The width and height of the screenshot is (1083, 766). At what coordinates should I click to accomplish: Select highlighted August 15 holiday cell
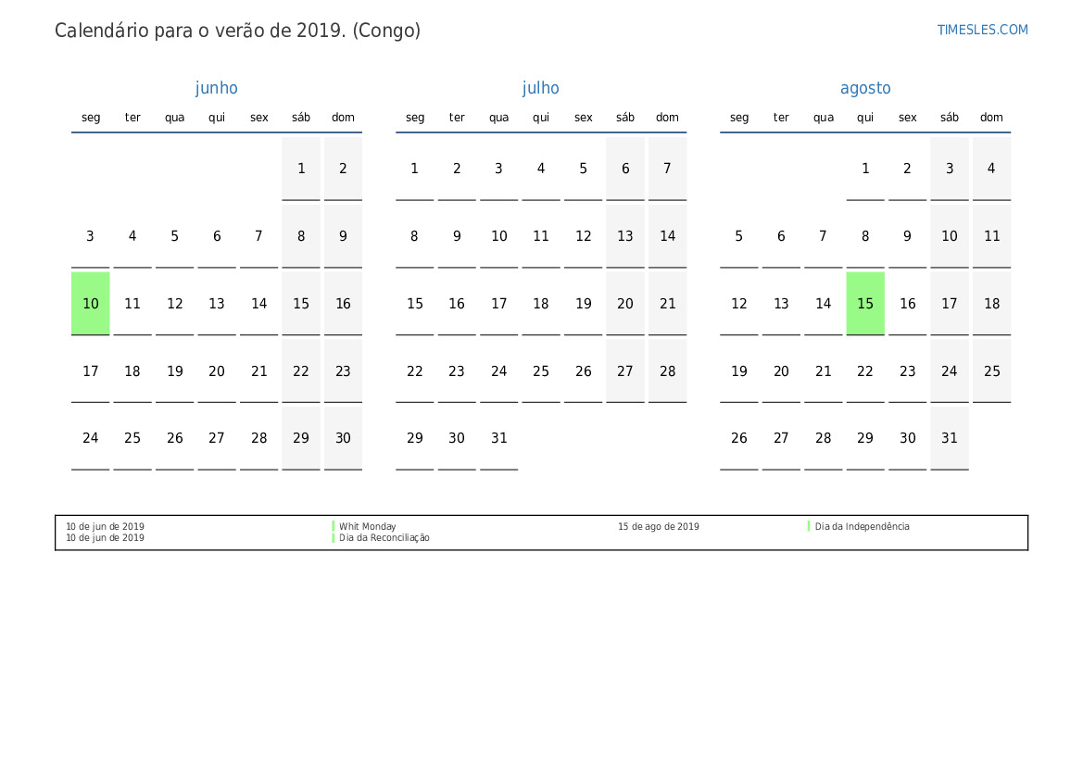pos(865,304)
